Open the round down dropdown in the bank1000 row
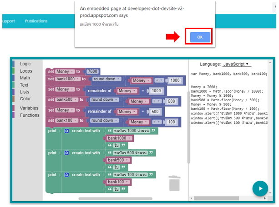Screen dimensions: 279x207 (x=107, y=79)
